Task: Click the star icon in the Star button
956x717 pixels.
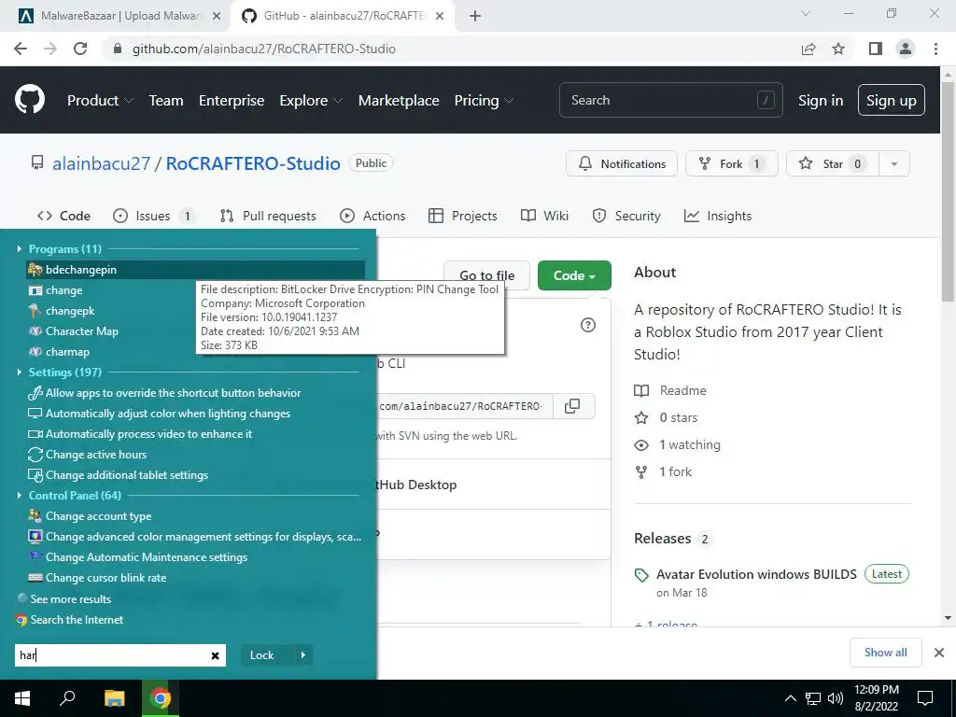Action: tap(806, 163)
